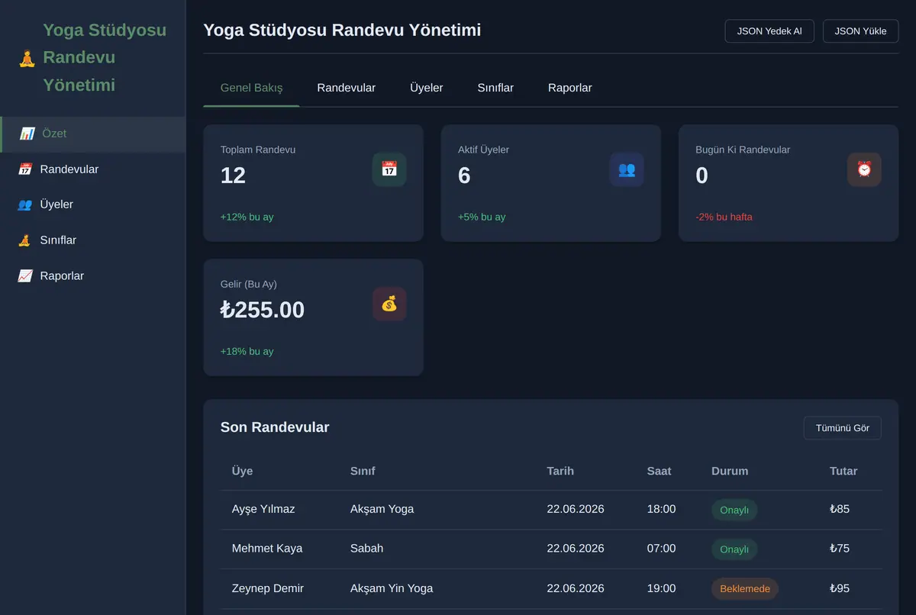
Task: Click the 18:00 time cell
Action: tap(661, 509)
